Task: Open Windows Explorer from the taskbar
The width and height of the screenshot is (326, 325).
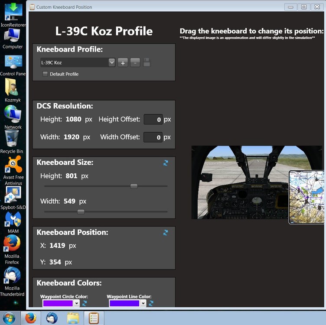Action: (73, 318)
